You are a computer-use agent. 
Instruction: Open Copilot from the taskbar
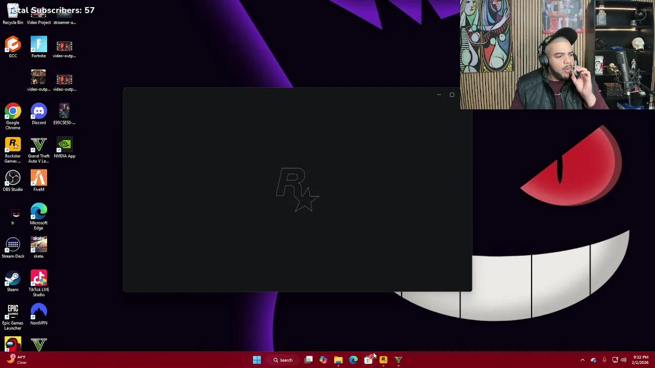323,360
